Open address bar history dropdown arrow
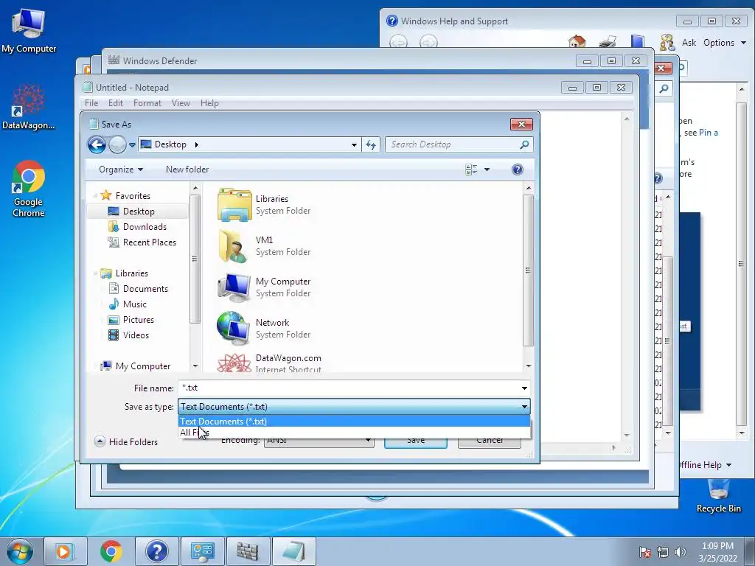 [354, 145]
